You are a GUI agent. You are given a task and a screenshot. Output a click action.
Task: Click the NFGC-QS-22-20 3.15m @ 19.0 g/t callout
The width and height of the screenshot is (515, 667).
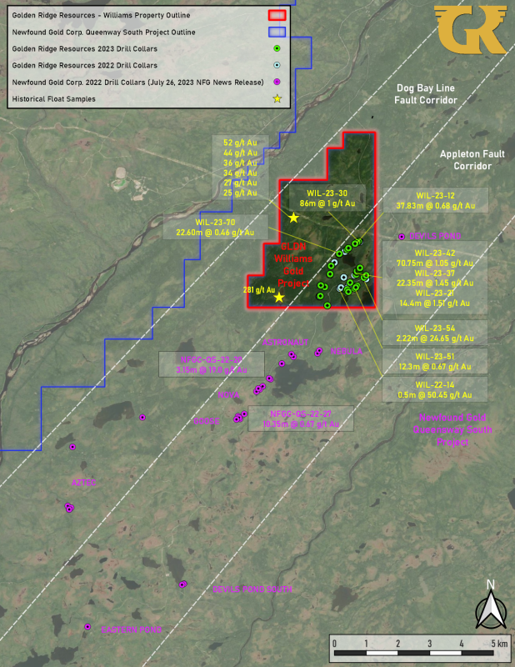point(212,364)
